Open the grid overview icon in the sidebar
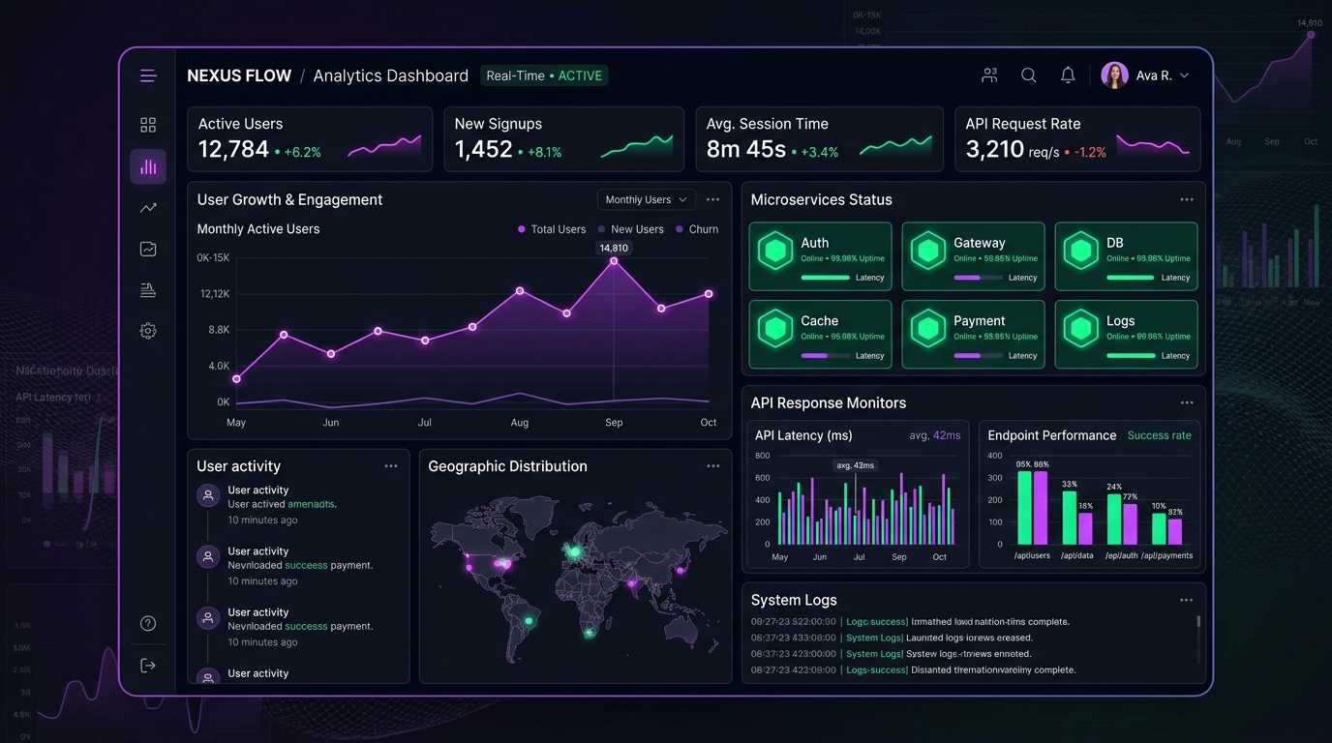1332x743 pixels. click(148, 125)
